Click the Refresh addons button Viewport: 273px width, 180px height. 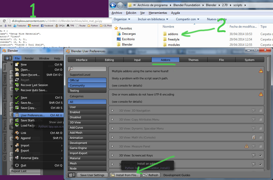[x=151, y=175]
